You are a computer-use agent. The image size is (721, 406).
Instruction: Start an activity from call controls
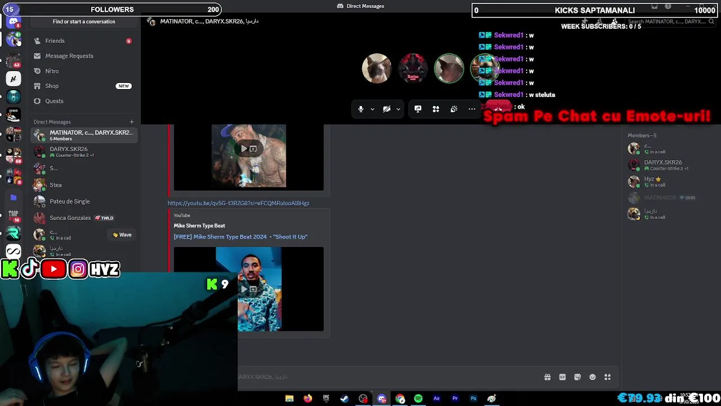pos(435,109)
